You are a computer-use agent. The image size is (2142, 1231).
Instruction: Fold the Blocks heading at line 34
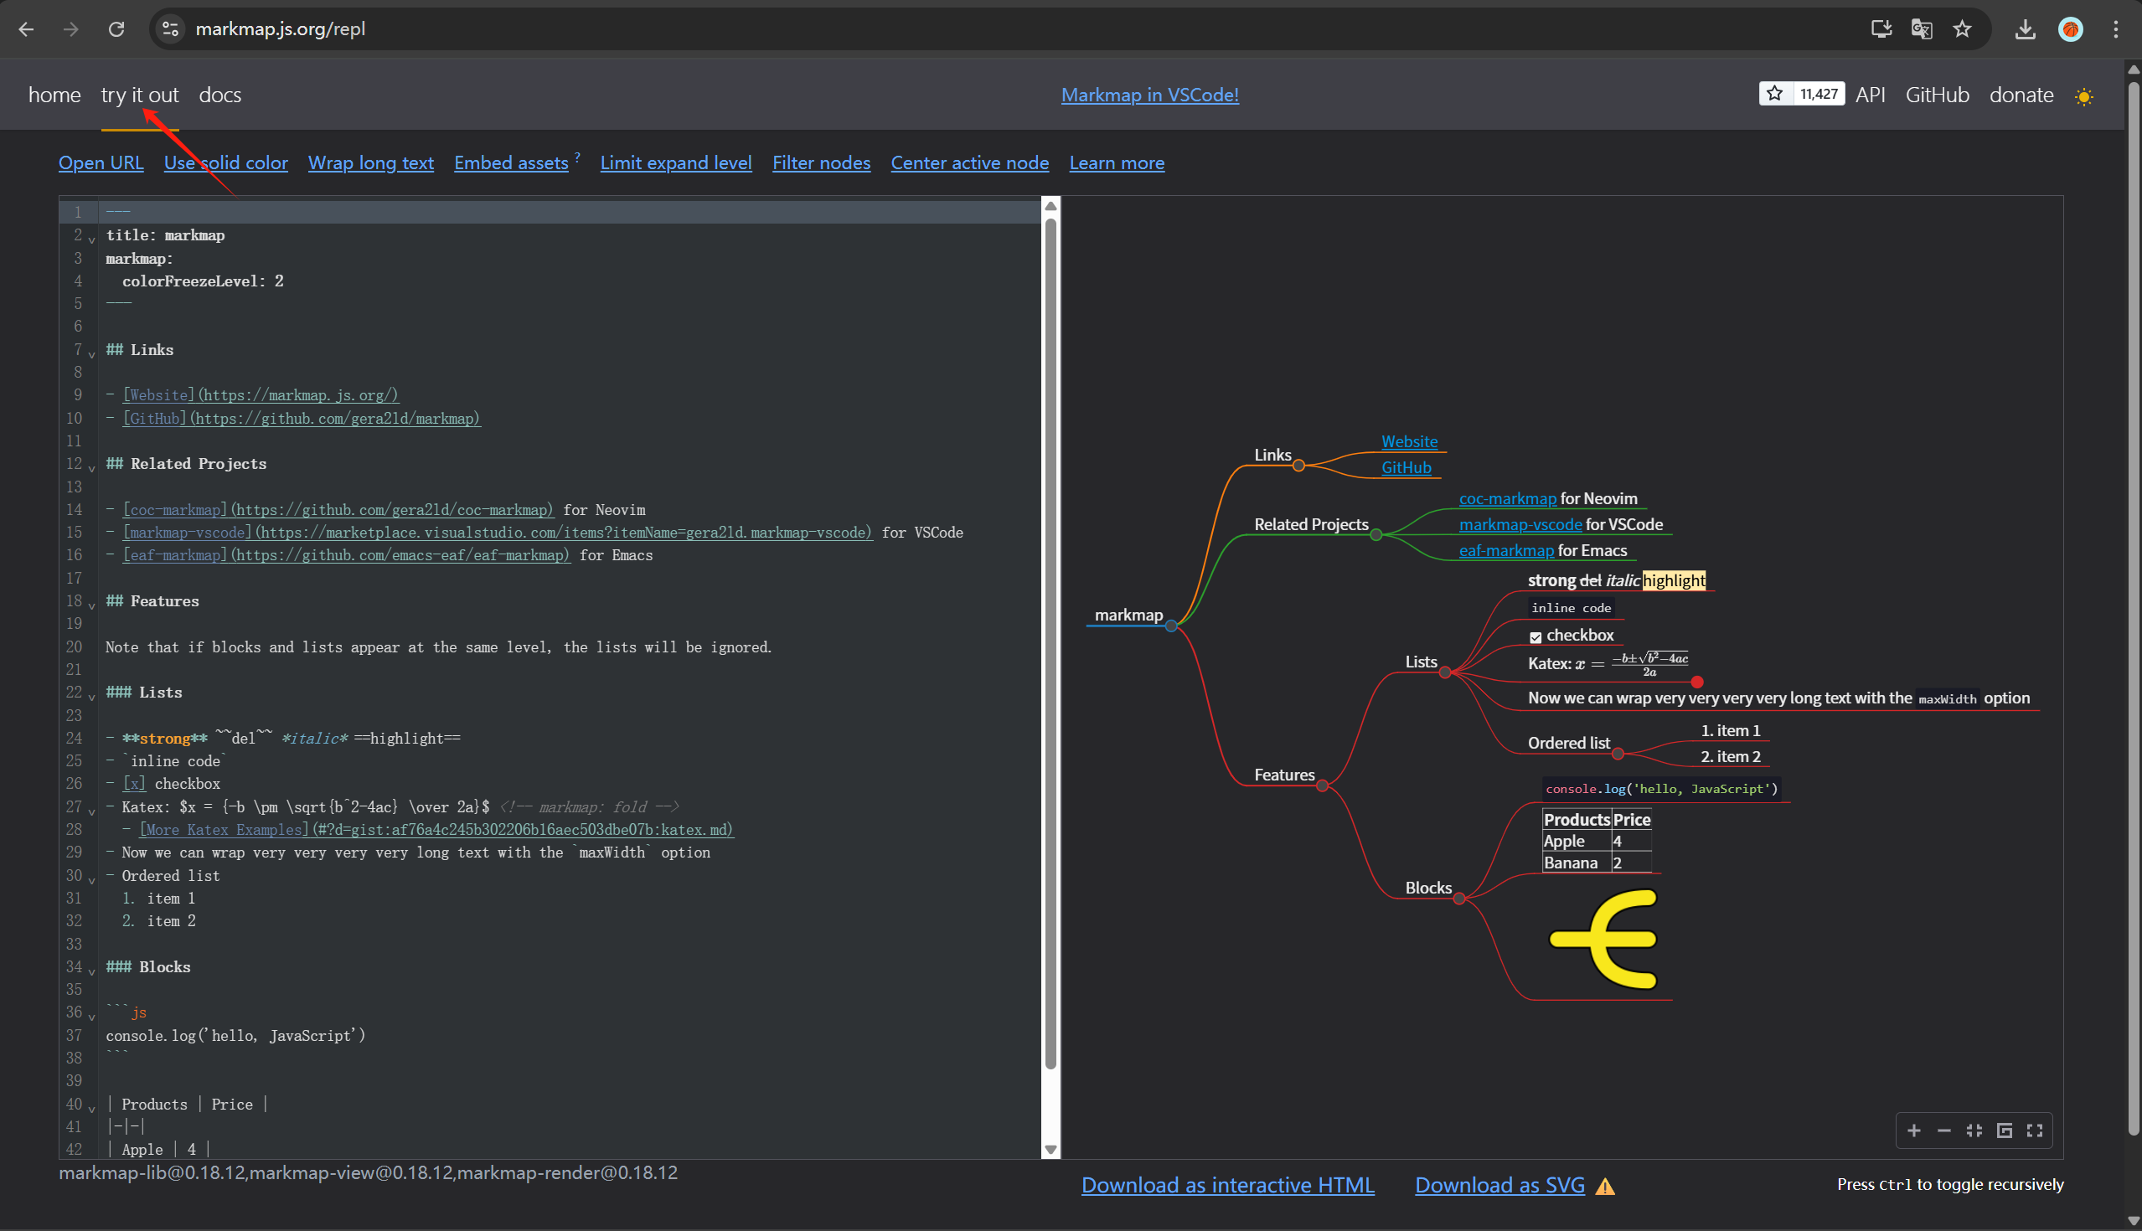91,971
